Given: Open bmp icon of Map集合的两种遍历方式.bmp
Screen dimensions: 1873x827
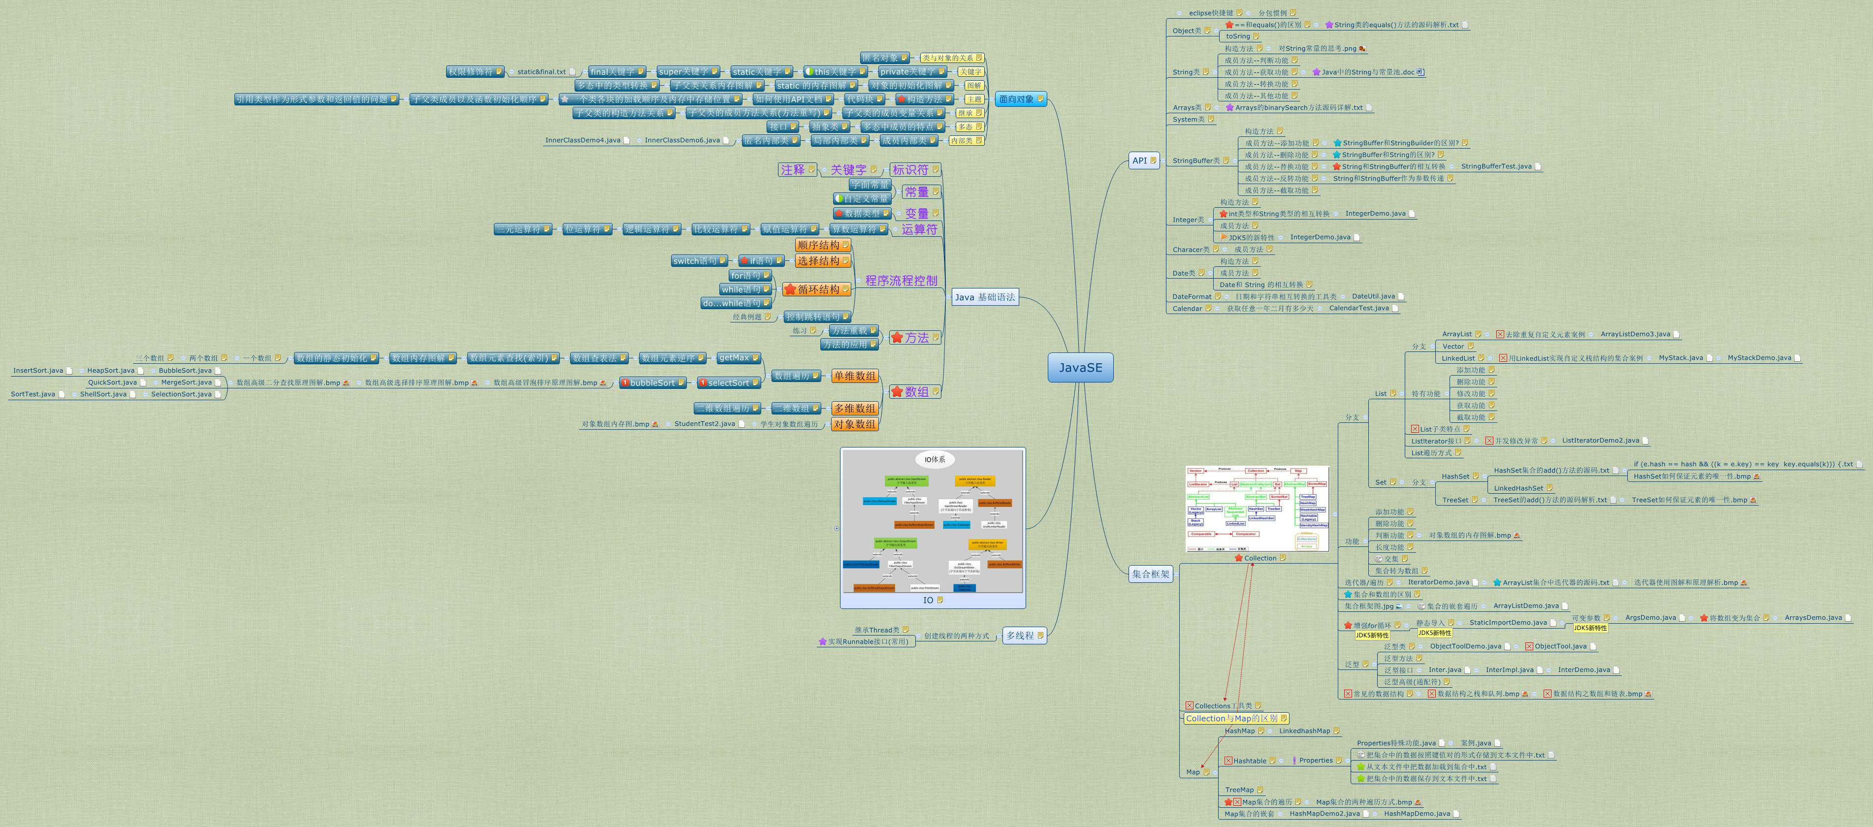Looking at the screenshot, I should click(x=1418, y=802).
